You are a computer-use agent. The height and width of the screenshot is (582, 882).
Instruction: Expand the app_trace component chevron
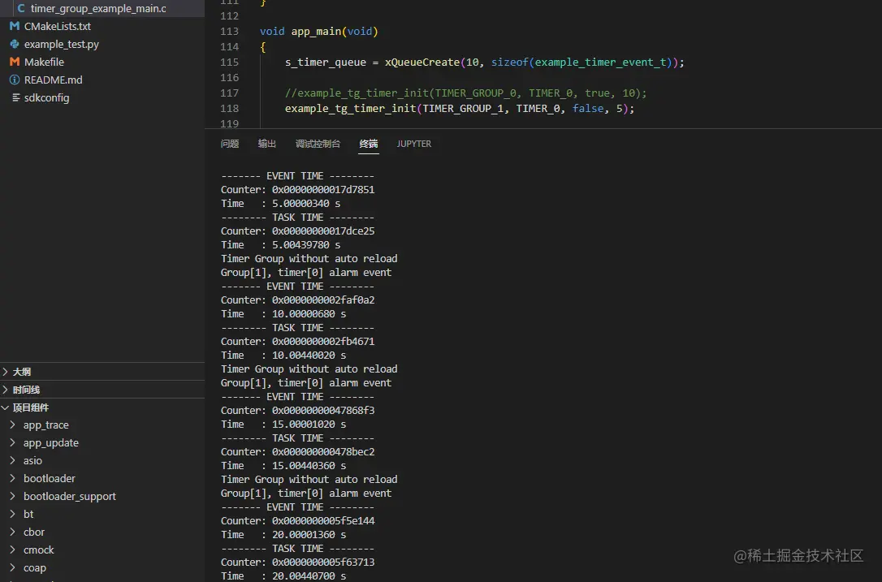tap(12, 425)
